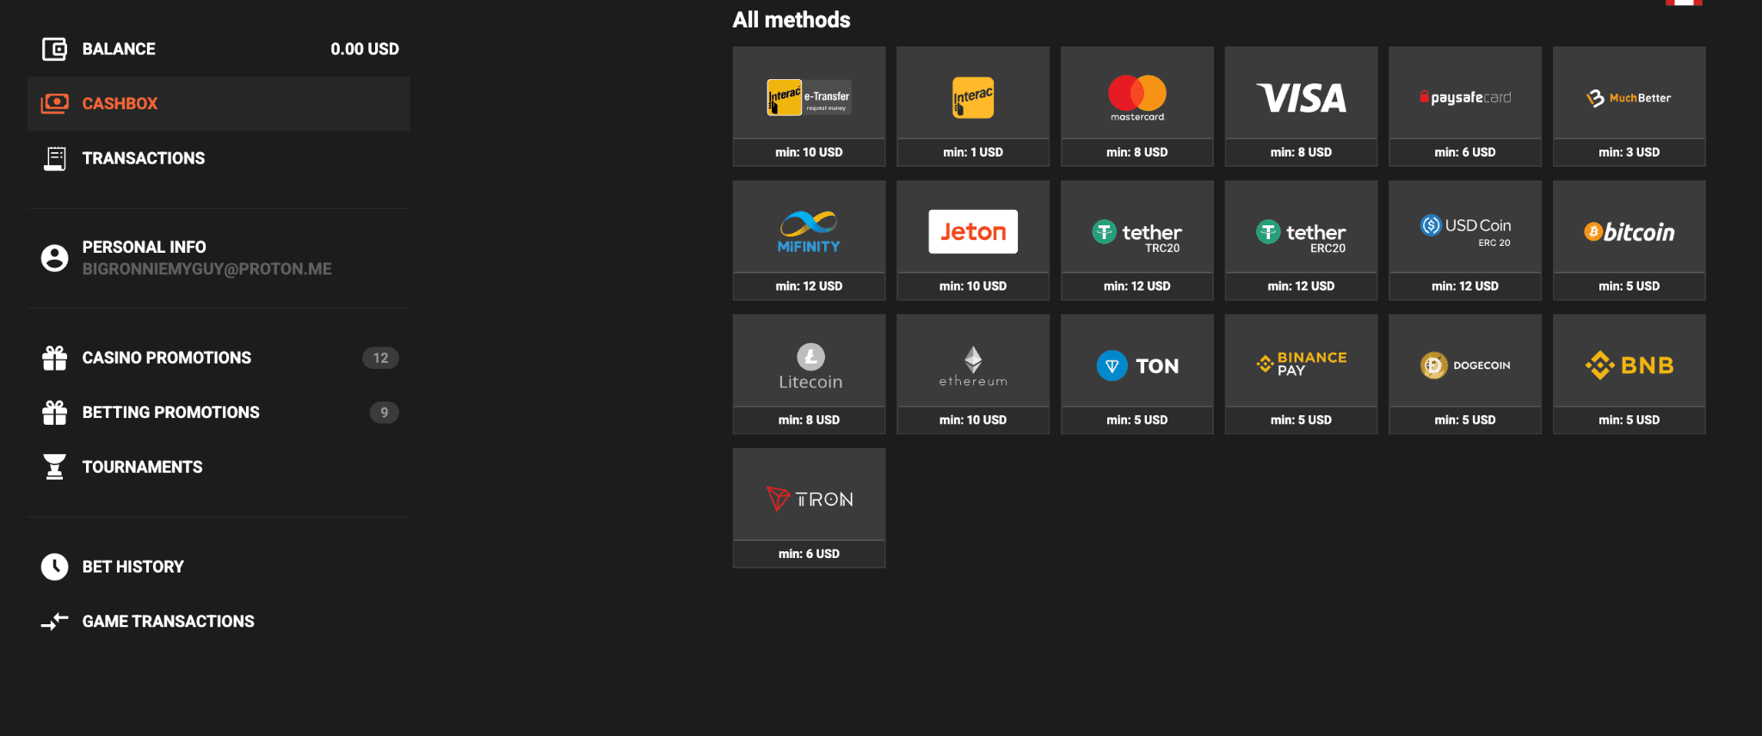
Task: Open the Tournaments page
Action: tap(219, 467)
